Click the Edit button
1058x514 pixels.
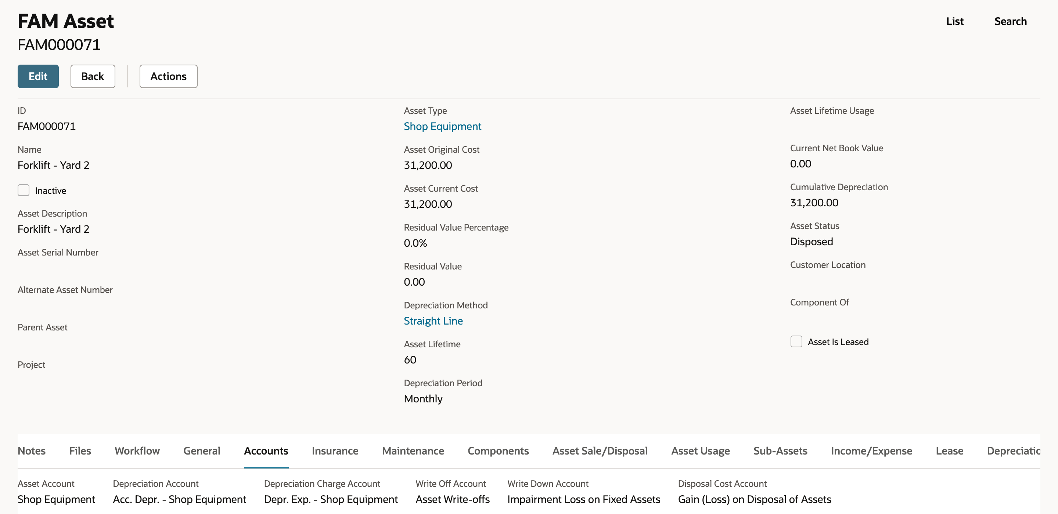(x=38, y=76)
